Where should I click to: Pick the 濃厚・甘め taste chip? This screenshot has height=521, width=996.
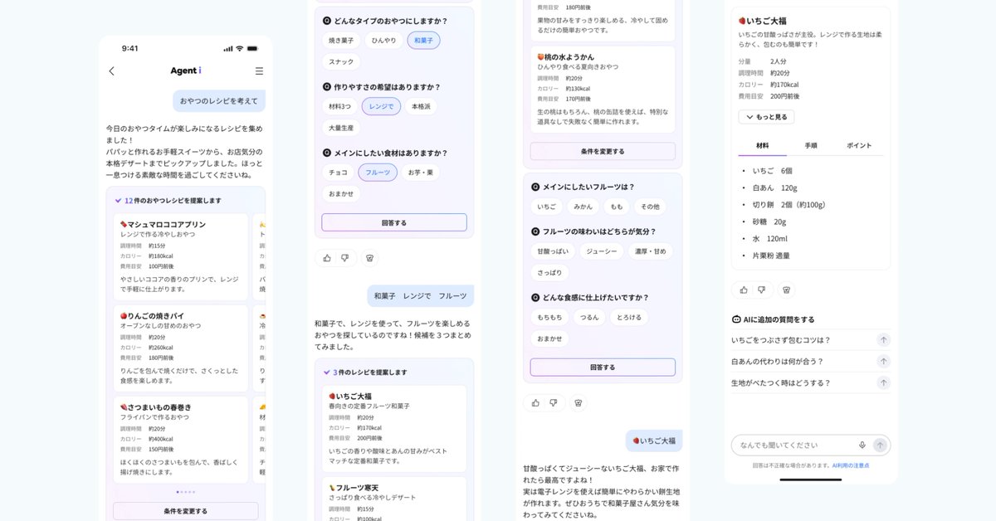651,251
